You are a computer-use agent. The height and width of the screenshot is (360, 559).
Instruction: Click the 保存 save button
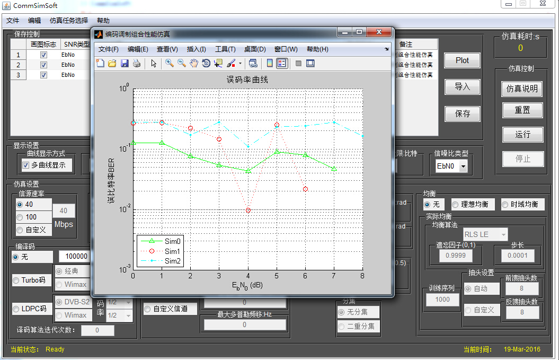(463, 114)
